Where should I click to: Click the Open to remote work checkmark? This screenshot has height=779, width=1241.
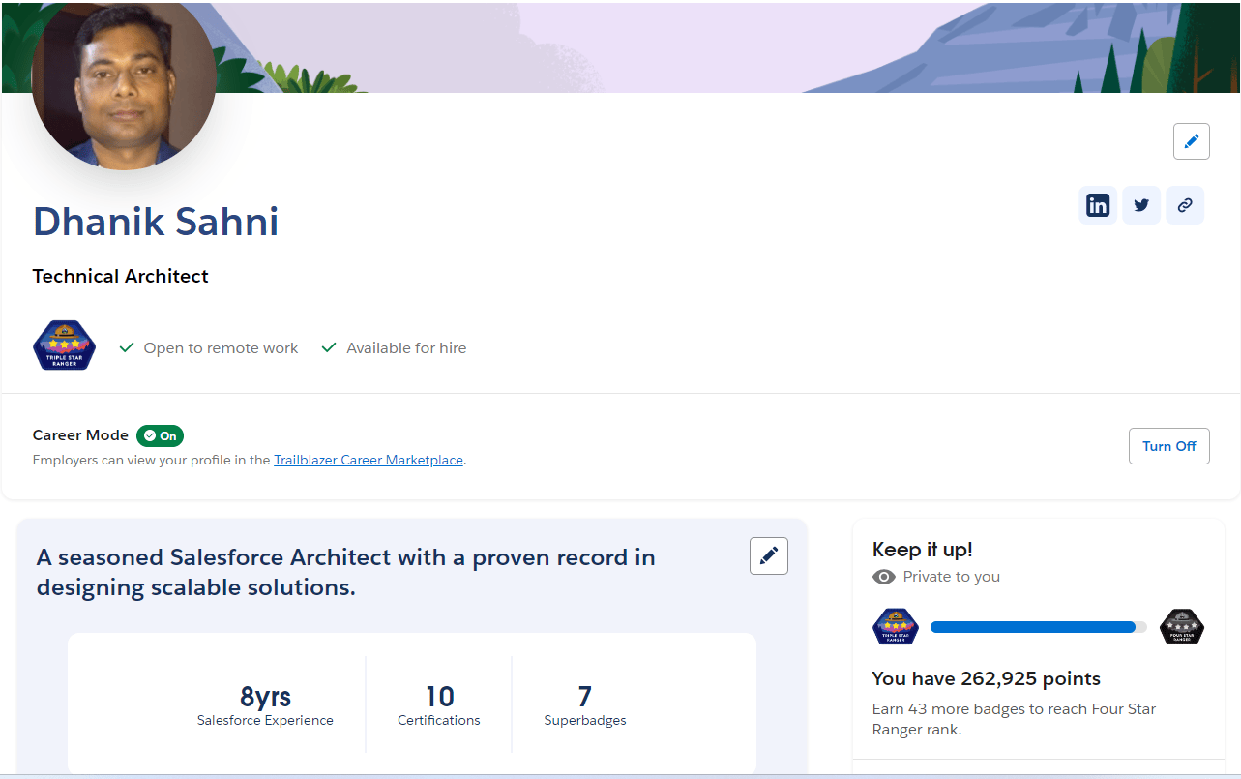coord(126,347)
